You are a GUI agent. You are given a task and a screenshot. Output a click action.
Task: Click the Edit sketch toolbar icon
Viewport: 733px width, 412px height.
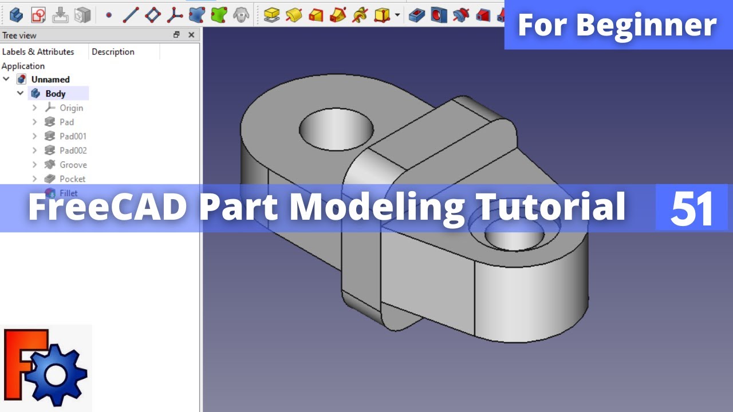[60, 15]
